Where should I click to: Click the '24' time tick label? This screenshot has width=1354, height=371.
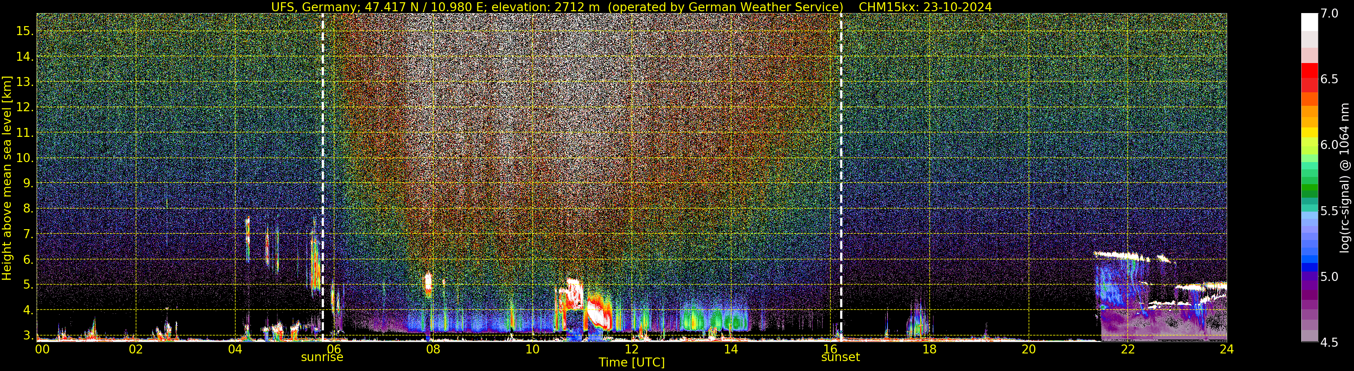pyautogui.click(x=1227, y=349)
